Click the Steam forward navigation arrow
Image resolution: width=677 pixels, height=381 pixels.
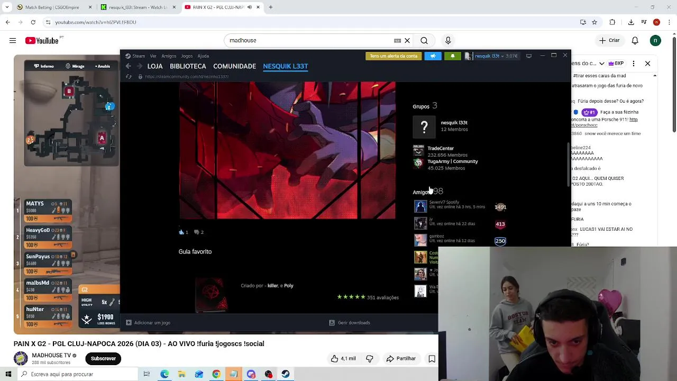point(140,66)
